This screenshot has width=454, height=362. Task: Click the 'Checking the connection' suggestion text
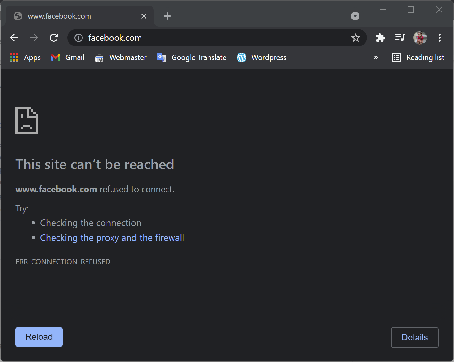pos(91,223)
